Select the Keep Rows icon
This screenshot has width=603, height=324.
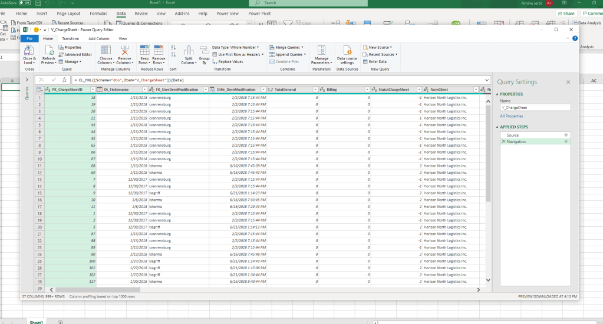click(144, 51)
